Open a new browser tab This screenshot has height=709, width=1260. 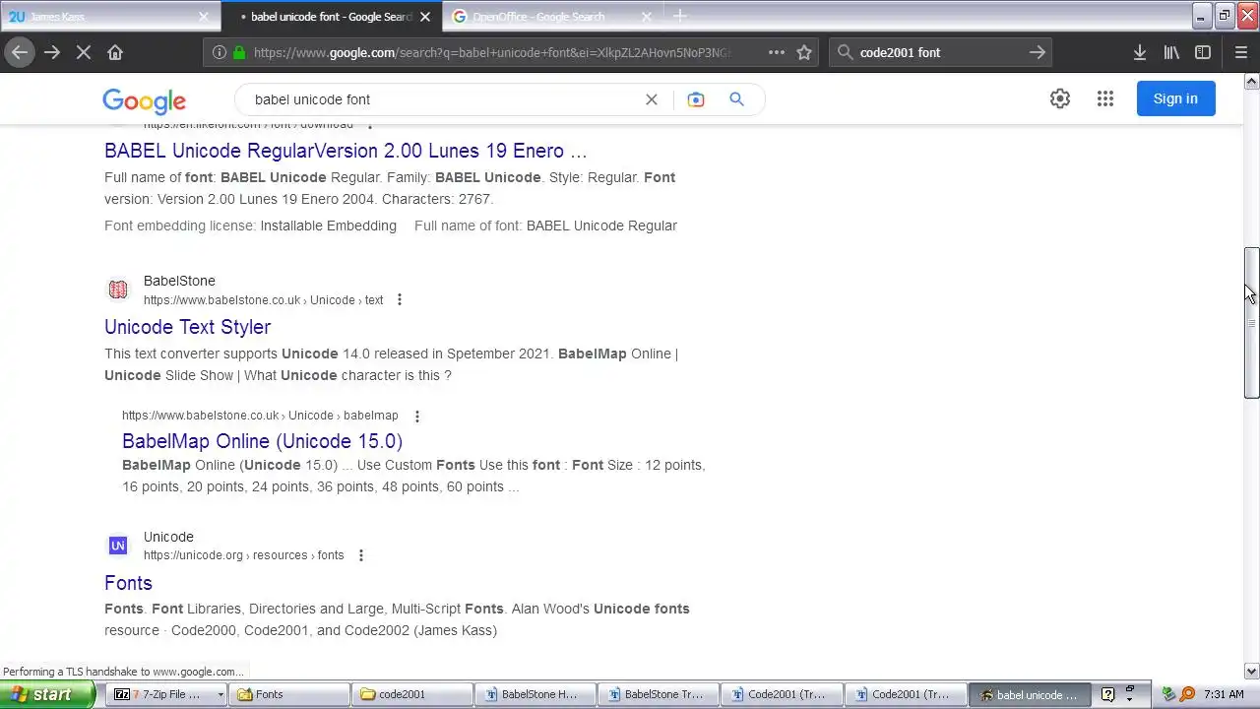(x=679, y=16)
